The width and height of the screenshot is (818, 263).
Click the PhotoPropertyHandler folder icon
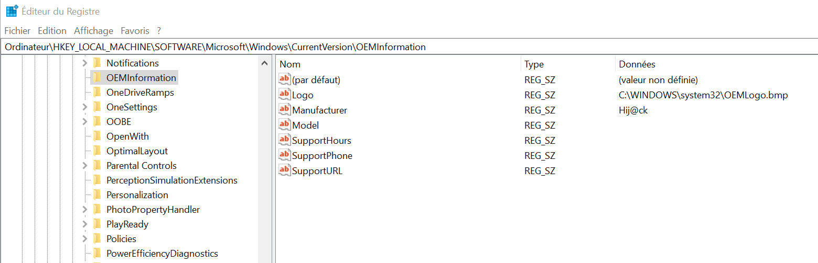click(x=96, y=209)
